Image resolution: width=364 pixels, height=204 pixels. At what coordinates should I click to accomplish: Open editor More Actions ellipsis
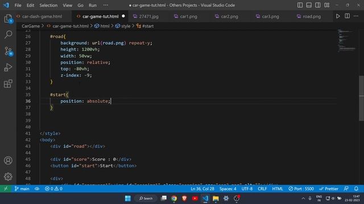pyautogui.click(x=356, y=16)
